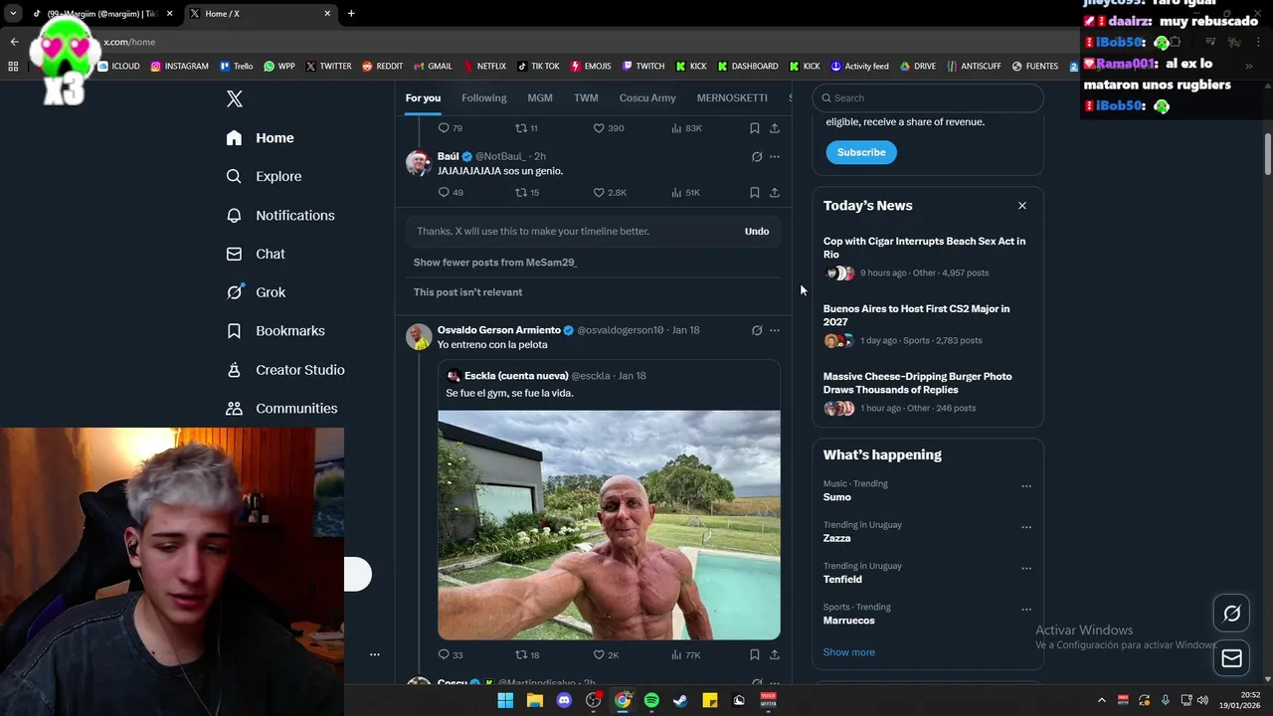This screenshot has height=716, width=1273.
Task: Open more menu on Baúl's post
Action: point(775,156)
